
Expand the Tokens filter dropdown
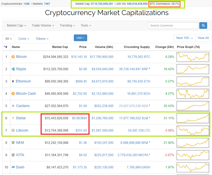tap(42, 39)
